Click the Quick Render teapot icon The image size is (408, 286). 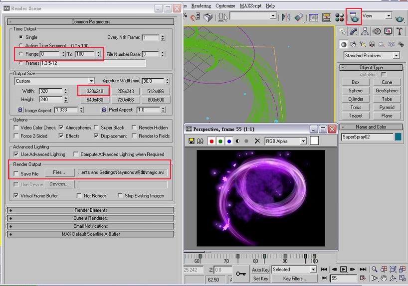click(400, 18)
